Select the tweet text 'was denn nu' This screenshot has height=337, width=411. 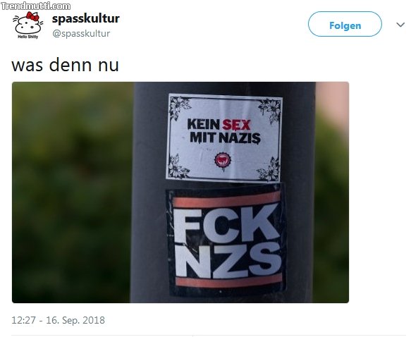tap(65, 65)
